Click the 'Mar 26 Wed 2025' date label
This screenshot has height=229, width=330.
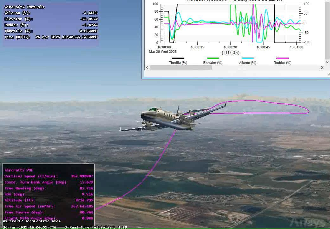pyautogui.click(x=163, y=52)
